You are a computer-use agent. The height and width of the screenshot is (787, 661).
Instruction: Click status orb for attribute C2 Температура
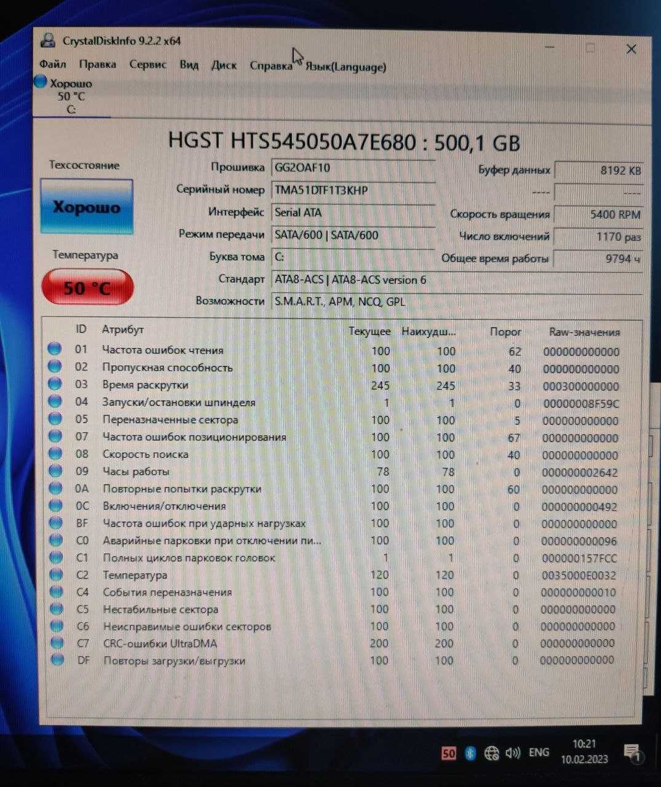pos(57,574)
